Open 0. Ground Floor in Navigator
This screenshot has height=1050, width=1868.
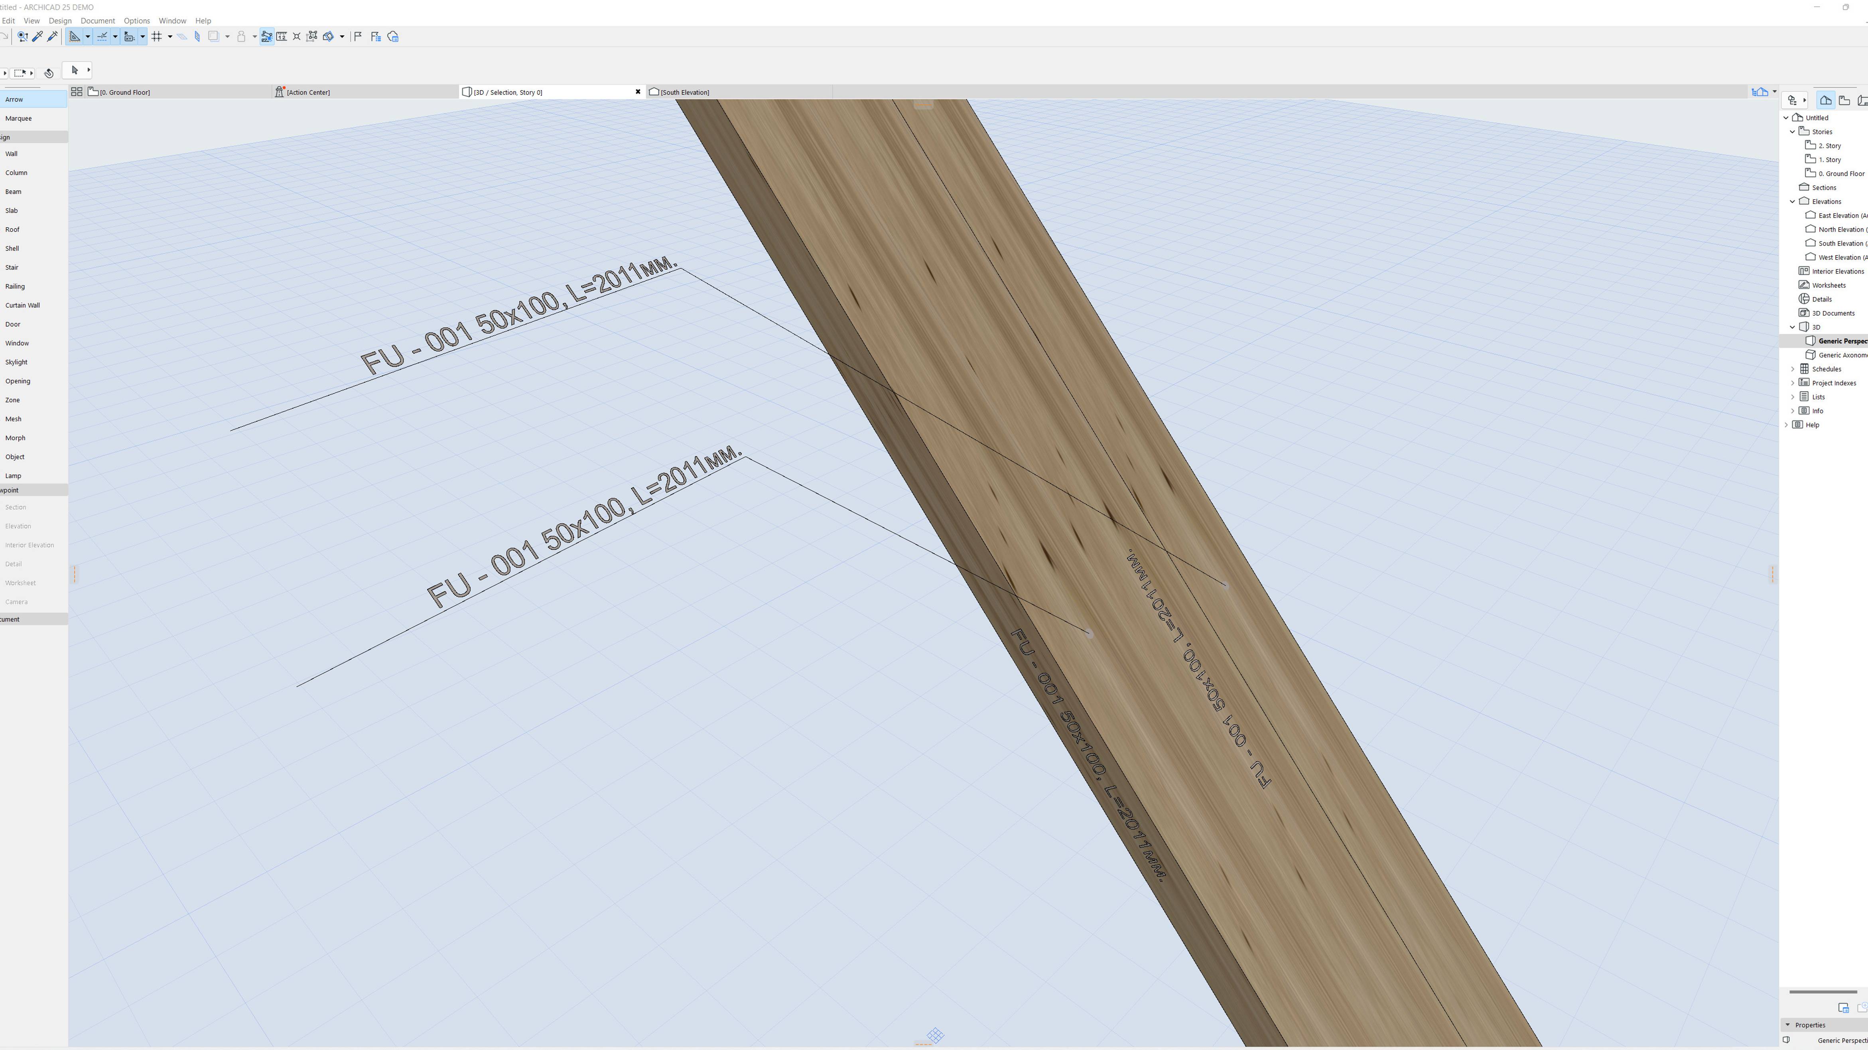(1840, 173)
